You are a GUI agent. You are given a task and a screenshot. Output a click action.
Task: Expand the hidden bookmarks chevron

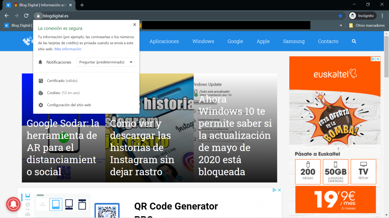click(x=341, y=25)
